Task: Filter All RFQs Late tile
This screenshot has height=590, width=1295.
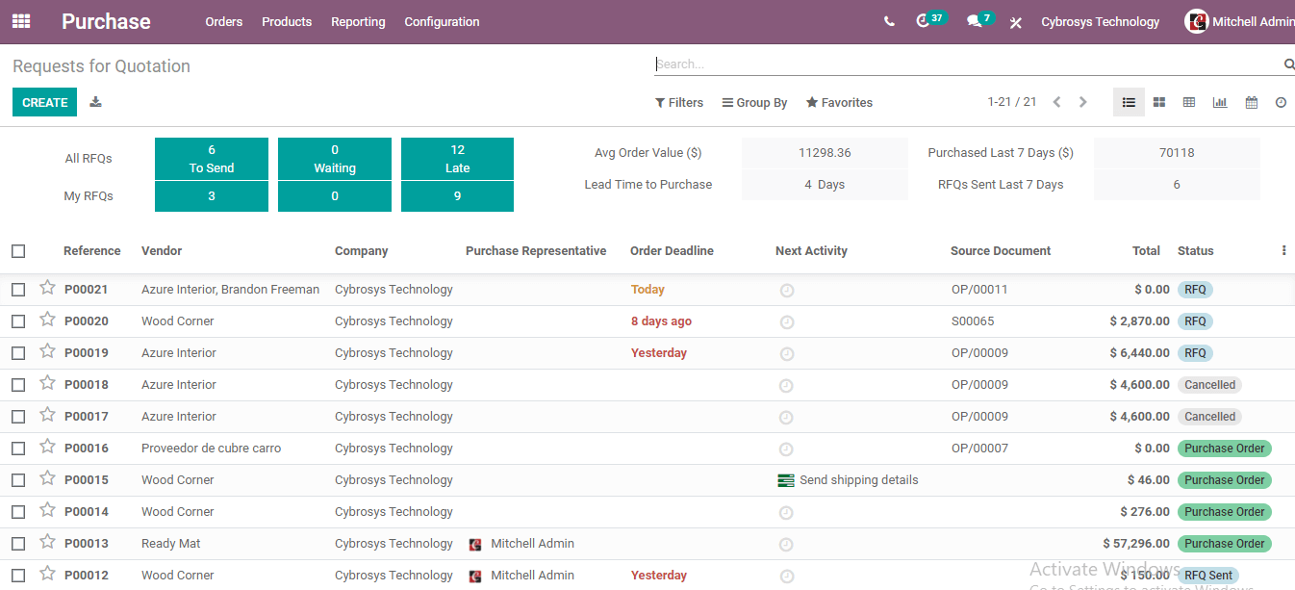Action: [x=457, y=159]
